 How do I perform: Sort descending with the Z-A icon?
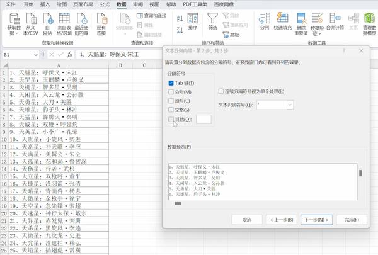coord(180,30)
